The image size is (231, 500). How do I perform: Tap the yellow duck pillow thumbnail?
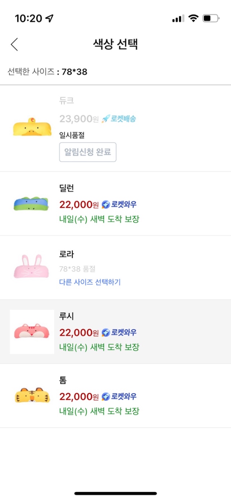[32, 127]
